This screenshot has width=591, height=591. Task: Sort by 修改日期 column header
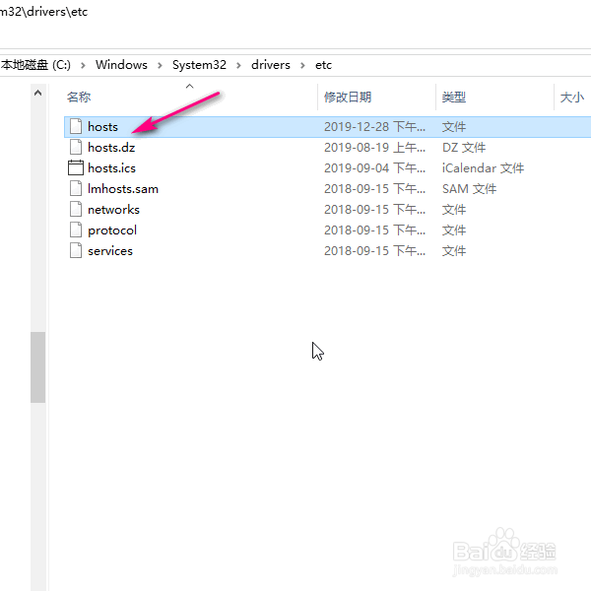click(348, 98)
